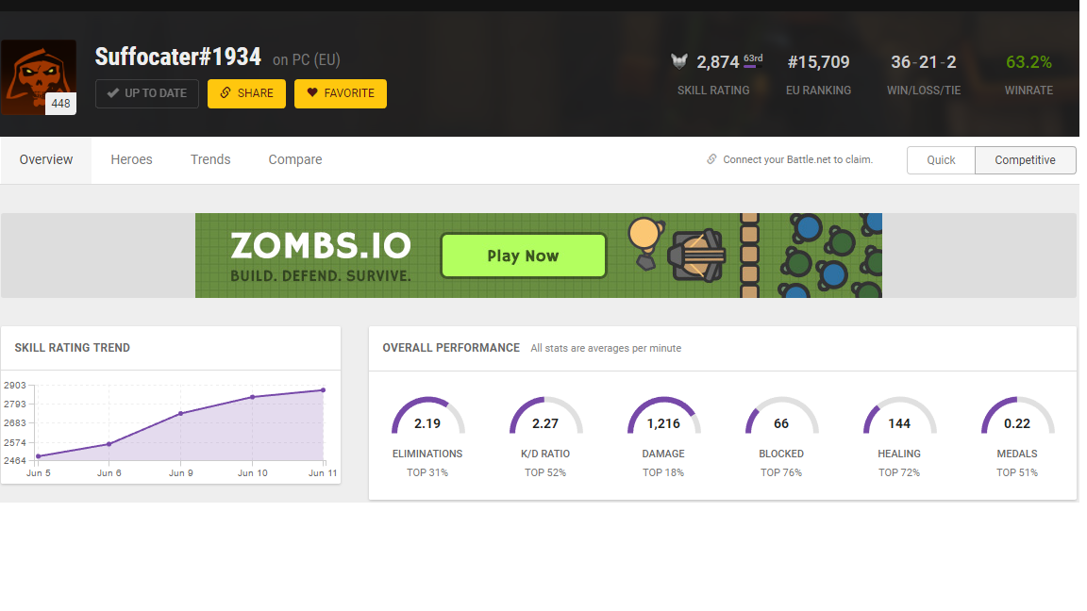Viewport: 1087px width, 611px height.
Task: Click the SKILL RATING TREND heading
Action: (72, 348)
